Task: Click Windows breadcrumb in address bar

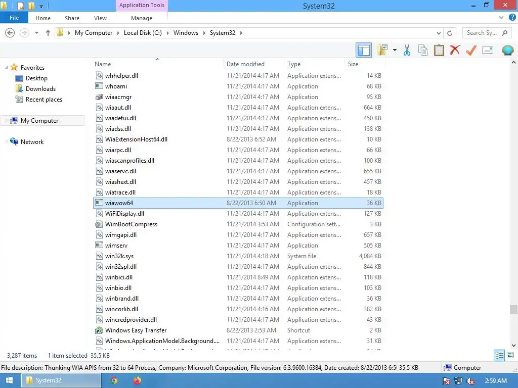Action: (186, 33)
